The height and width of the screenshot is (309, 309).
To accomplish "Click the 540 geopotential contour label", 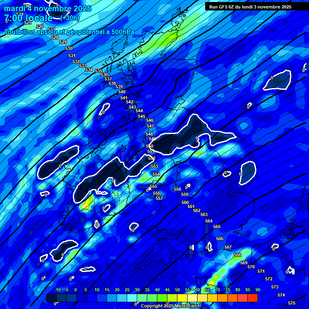I will click(122, 92).
